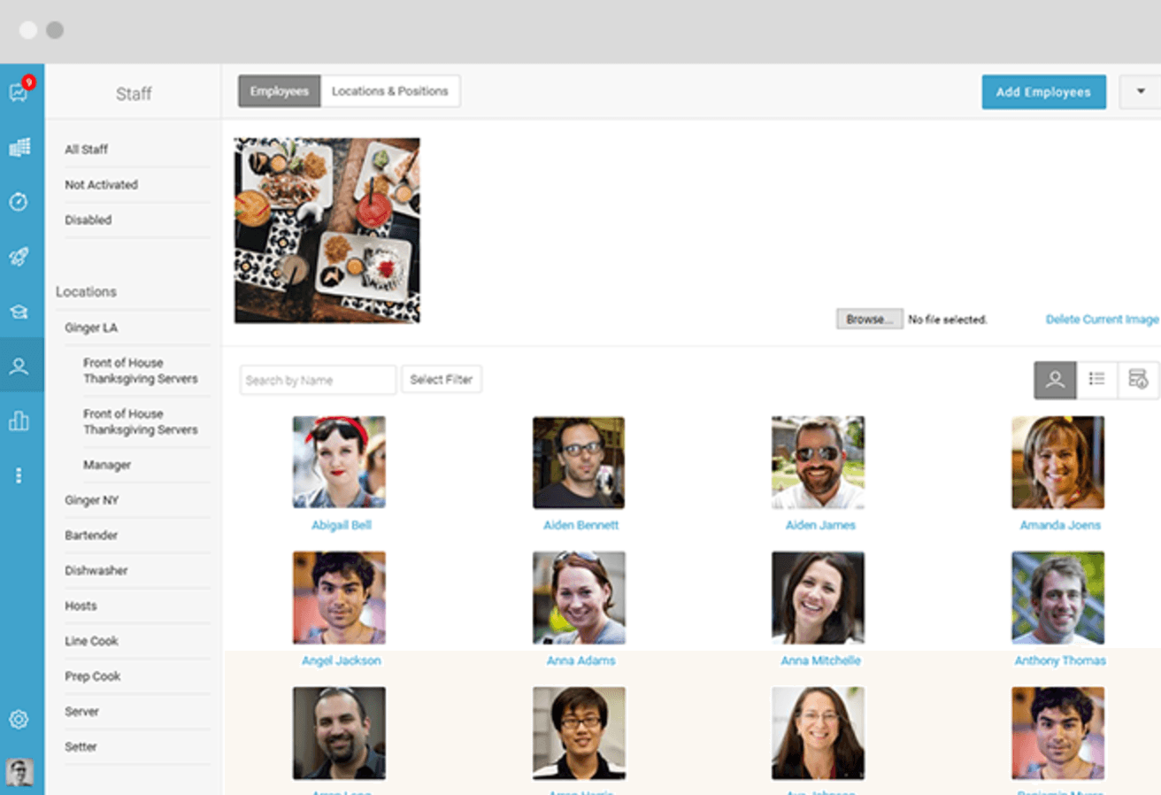Switch to photo grid view toggle

point(1055,380)
